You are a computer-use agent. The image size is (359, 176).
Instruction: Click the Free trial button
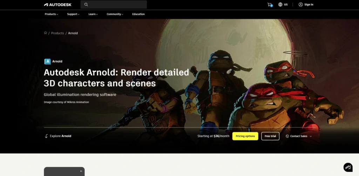tap(270, 136)
